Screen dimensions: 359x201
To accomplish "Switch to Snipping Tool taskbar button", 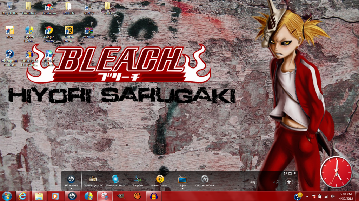I will point(105,196).
